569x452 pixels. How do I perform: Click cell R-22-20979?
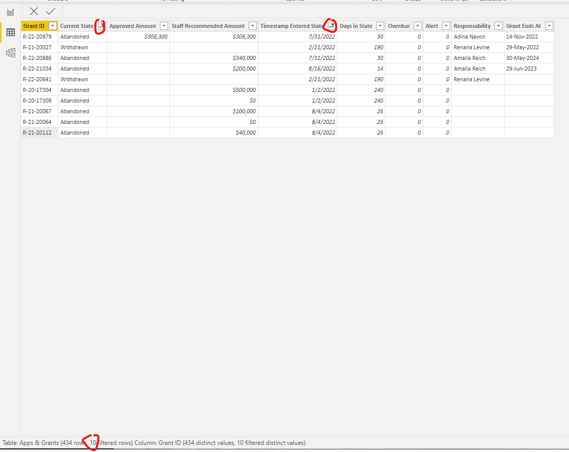(40, 37)
